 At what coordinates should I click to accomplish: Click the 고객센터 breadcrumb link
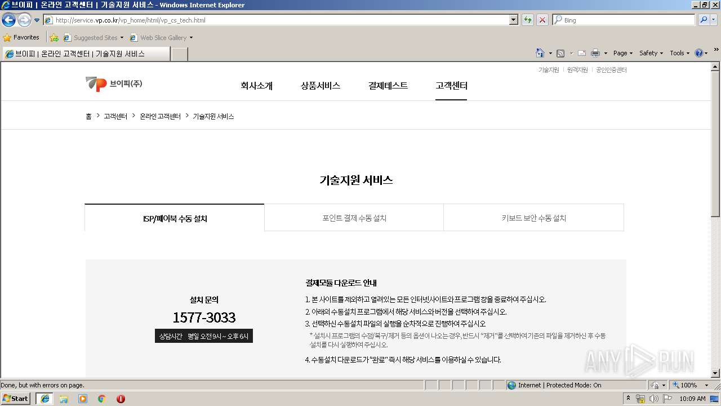pos(115,116)
